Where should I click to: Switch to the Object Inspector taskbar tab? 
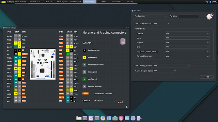[x=62, y=2]
